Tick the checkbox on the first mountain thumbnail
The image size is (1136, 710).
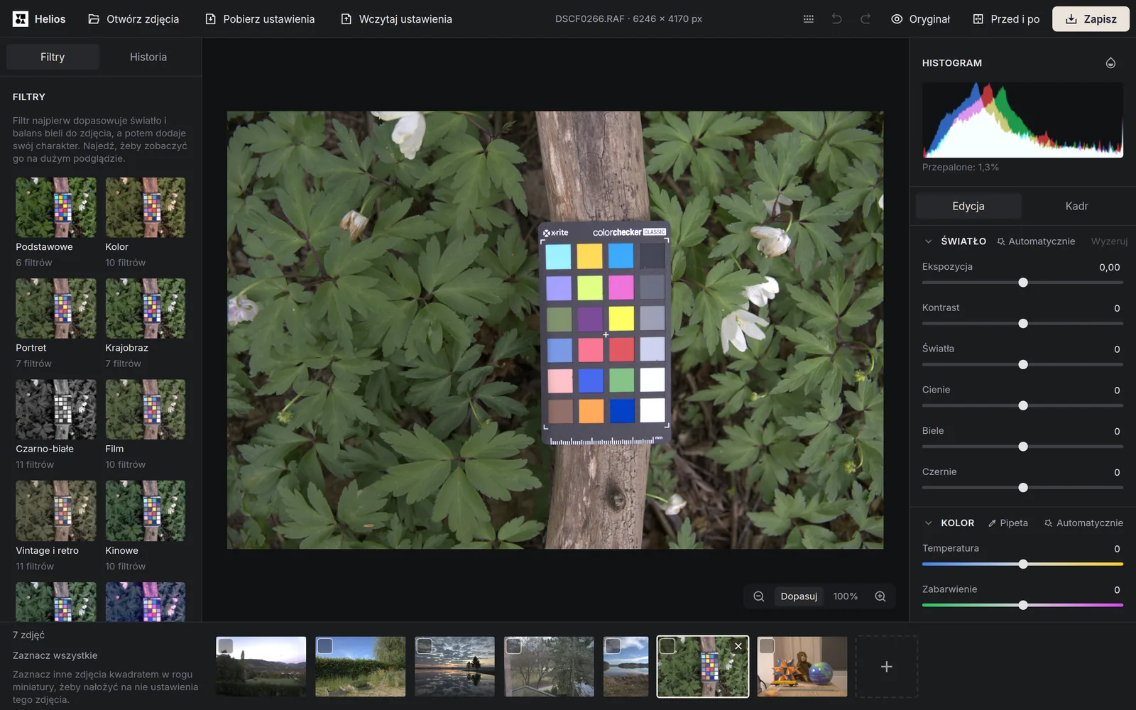(x=226, y=645)
